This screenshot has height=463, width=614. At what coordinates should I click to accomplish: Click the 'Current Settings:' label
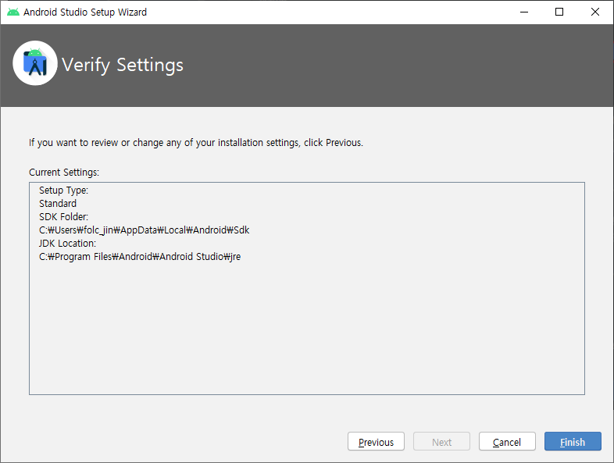[x=64, y=173]
